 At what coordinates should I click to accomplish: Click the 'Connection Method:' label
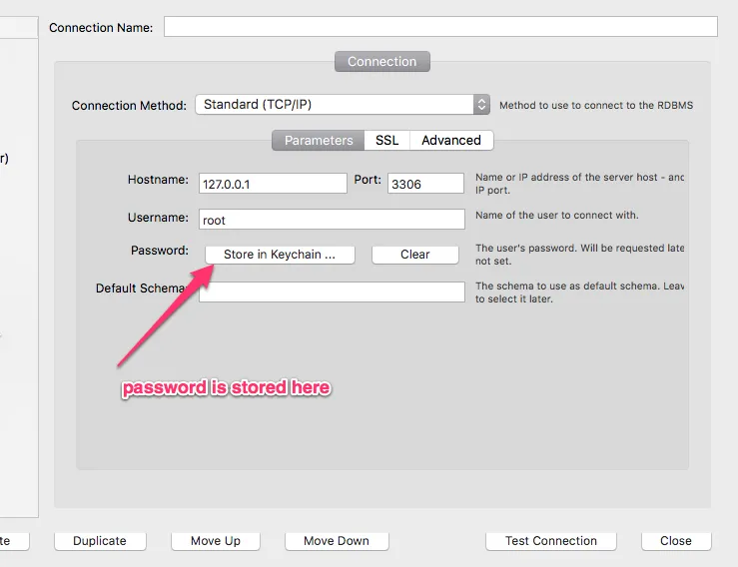(x=129, y=106)
